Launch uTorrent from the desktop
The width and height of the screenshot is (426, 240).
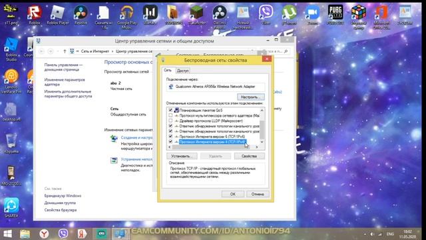pos(289,15)
